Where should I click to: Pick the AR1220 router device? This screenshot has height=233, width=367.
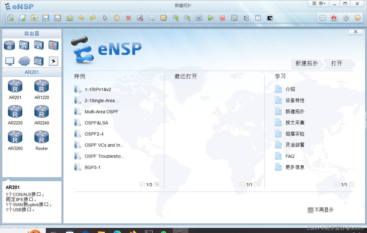tap(42, 89)
